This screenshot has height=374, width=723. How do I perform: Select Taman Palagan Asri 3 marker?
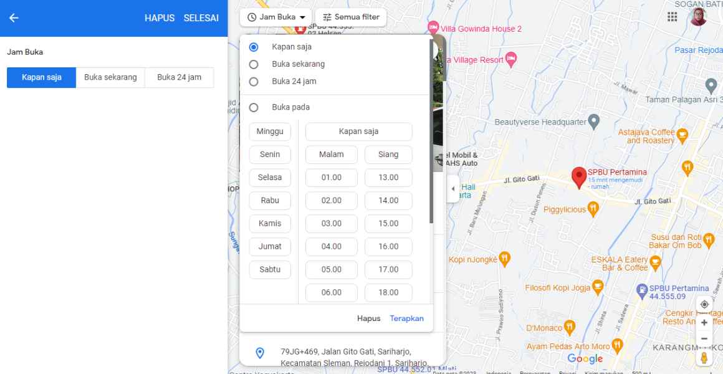click(x=711, y=86)
